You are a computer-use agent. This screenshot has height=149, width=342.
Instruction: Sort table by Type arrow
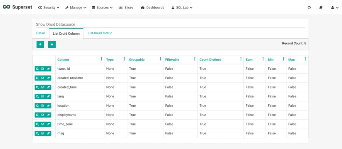[x=124, y=59]
